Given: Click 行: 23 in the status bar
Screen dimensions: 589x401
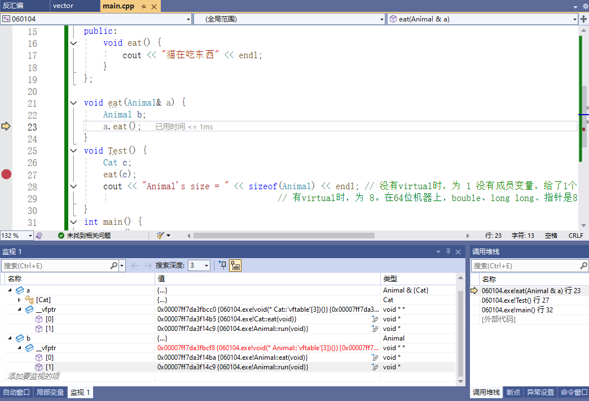Looking at the screenshot, I should click(493, 236).
